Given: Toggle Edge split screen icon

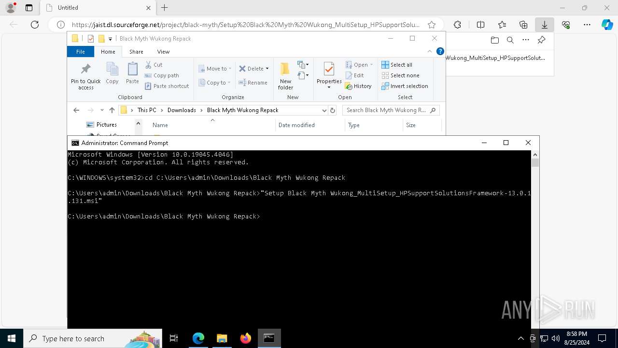Looking at the screenshot, I should pyautogui.click(x=480, y=25).
